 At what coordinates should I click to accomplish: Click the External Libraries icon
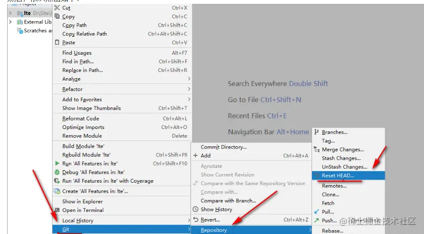20,22
